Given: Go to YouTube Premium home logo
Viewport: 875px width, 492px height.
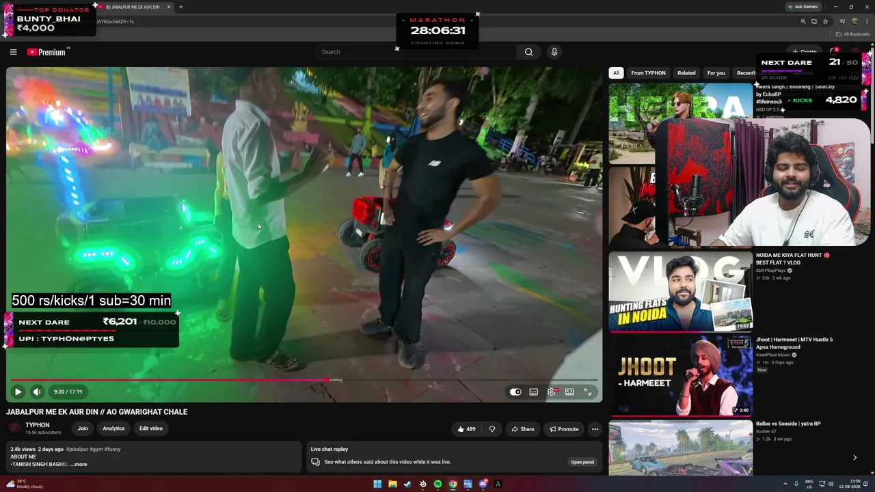Looking at the screenshot, I should [48, 52].
